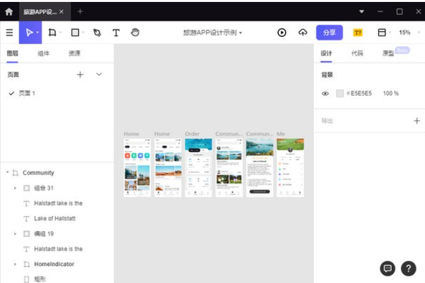Open the feedback chat bubble
Viewport: 425px width, 283px height.
387,268
